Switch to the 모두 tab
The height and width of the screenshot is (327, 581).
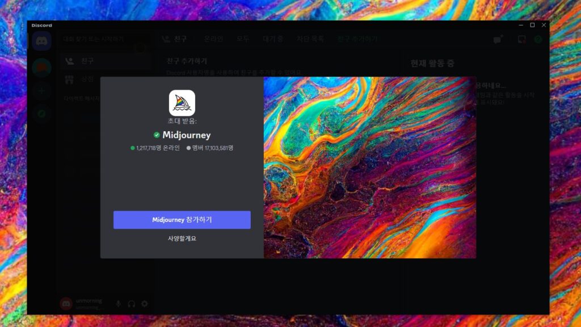point(243,39)
